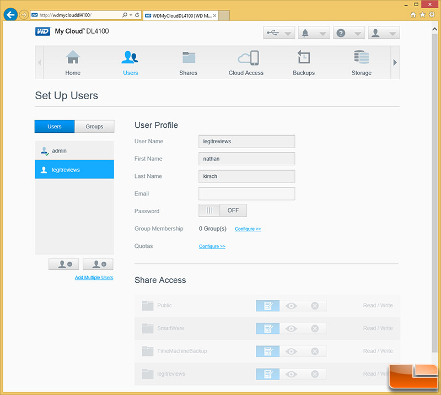Toggle the Password OFF switch
This screenshot has width=441, height=395.
[x=223, y=210]
